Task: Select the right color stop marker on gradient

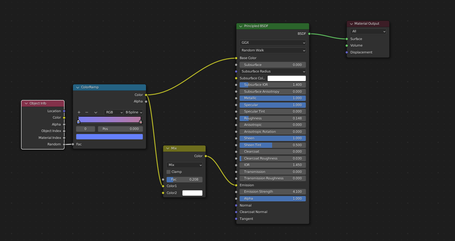Action: tap(141, 122)
